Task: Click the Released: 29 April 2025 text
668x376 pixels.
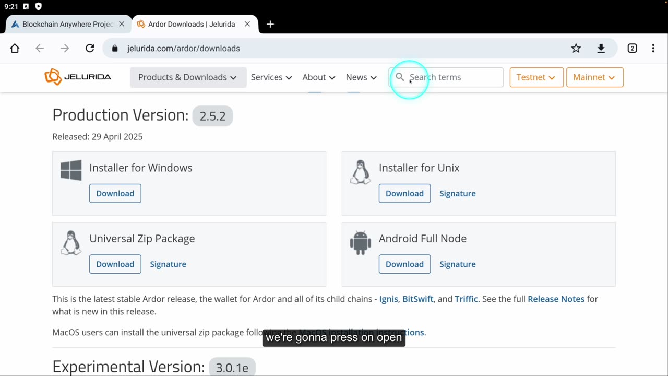Action: tap(98, 137)
